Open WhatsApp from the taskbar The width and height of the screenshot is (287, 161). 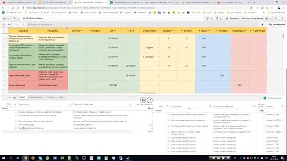48,158
